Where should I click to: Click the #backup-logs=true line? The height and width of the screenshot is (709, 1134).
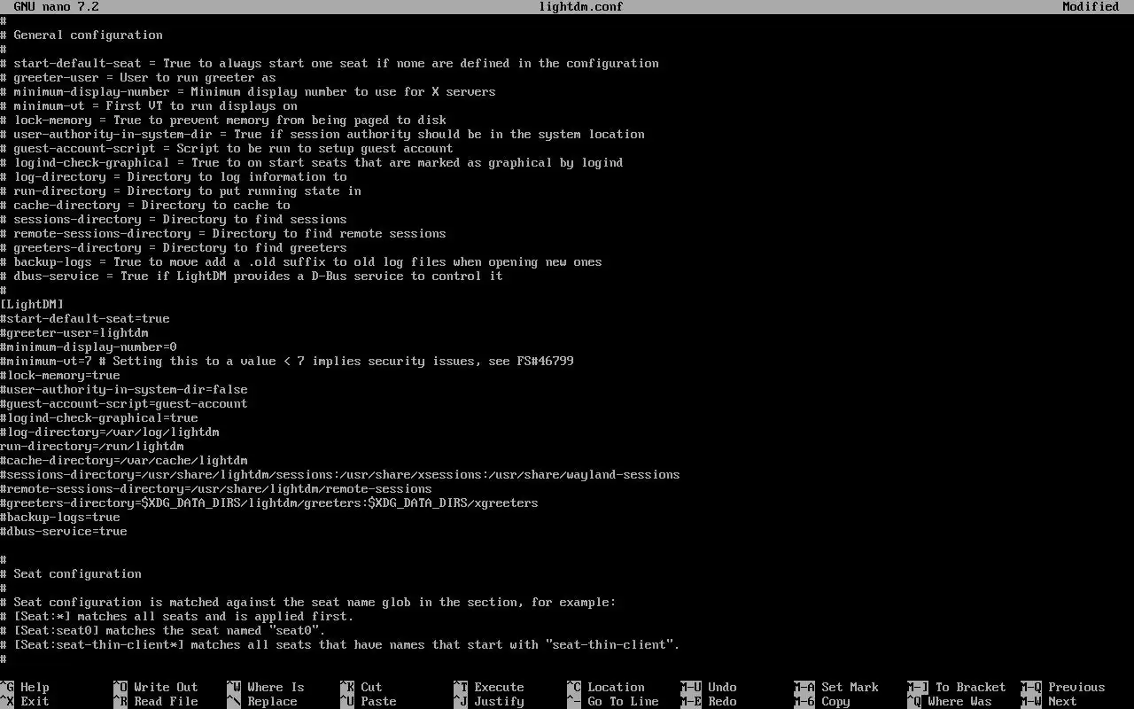(60, 517)
